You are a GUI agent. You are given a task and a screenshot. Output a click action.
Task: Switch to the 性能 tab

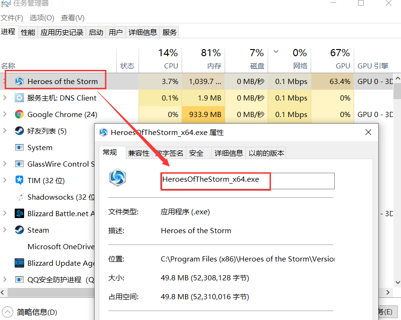point(28,32)
